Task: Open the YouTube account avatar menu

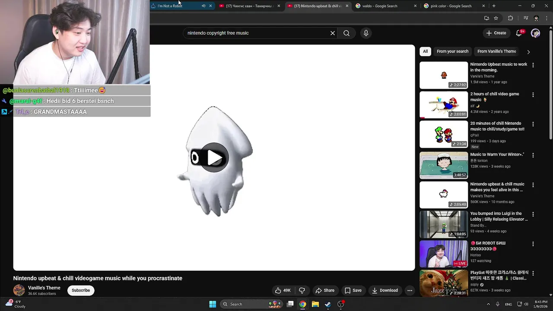Action: (x=535, y=33)
